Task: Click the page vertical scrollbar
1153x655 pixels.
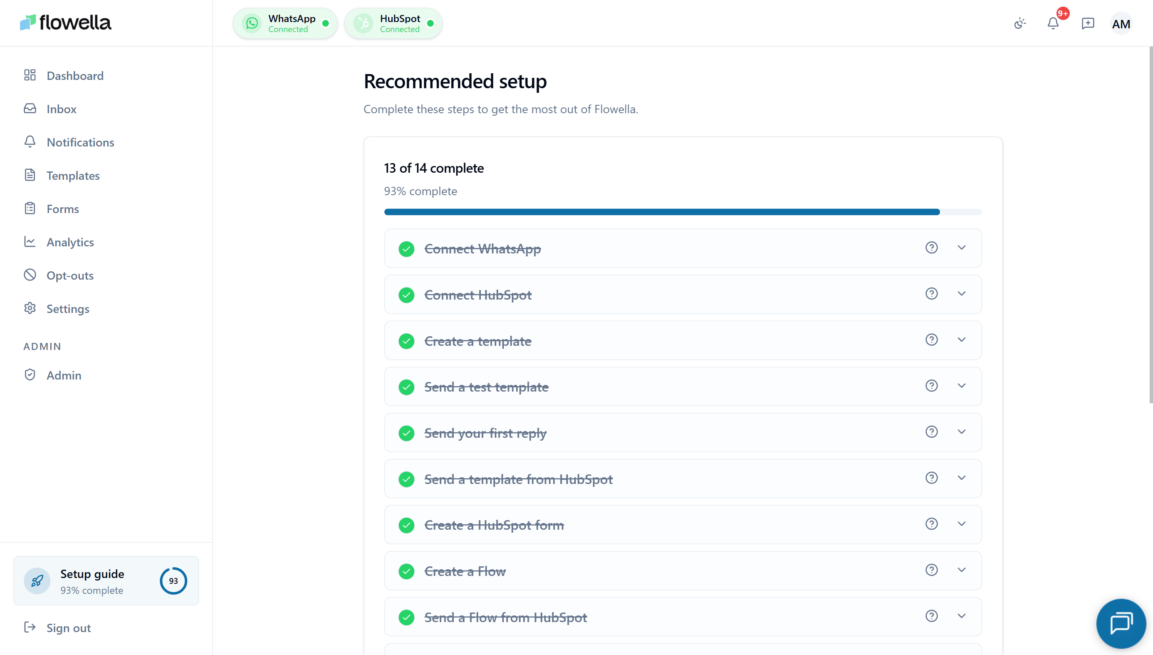Action: click(x=1151, y=225)
